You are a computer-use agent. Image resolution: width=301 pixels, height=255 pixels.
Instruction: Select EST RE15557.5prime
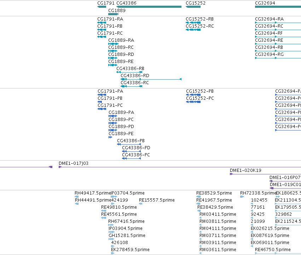tap(157, 200)
